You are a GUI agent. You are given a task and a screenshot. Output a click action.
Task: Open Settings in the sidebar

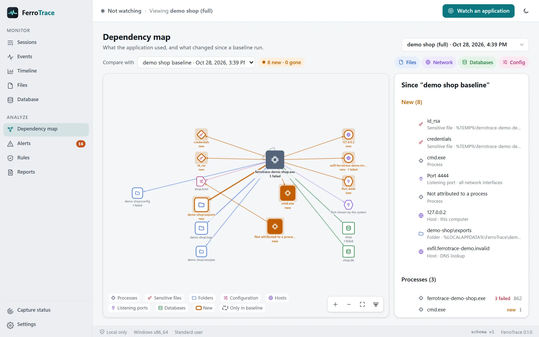pyautogui.click(x=46, y=324)
